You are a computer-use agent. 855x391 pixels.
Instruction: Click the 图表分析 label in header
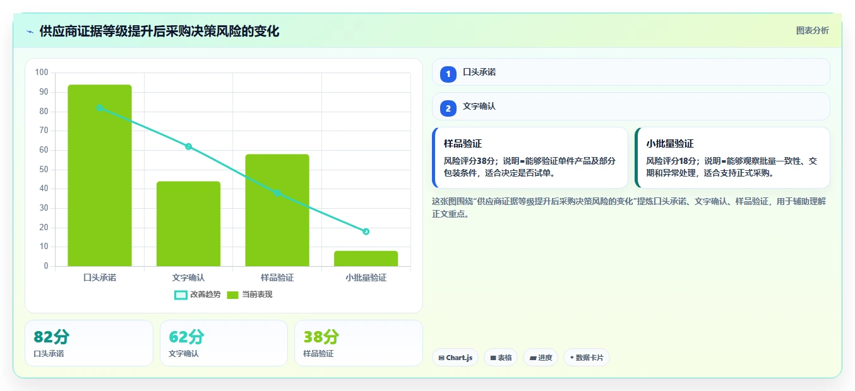pos(812,30)
